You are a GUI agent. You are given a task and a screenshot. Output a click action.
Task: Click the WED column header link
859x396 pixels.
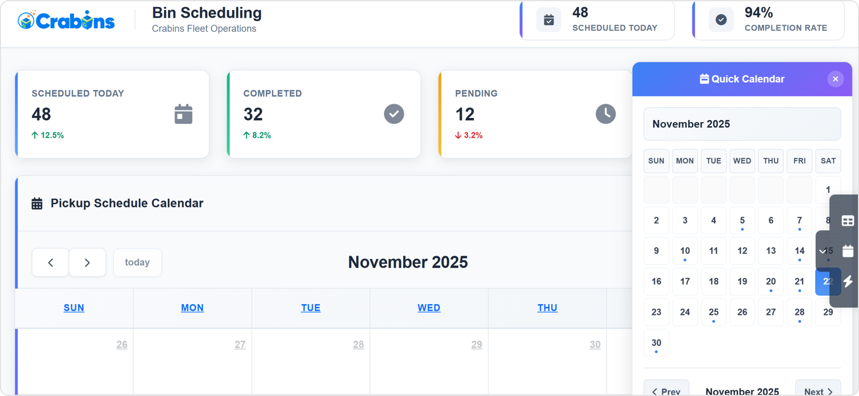pyautogui.click(x=428, y=308)
